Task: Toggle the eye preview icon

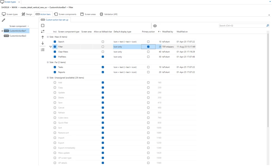Action: [155, 26]
